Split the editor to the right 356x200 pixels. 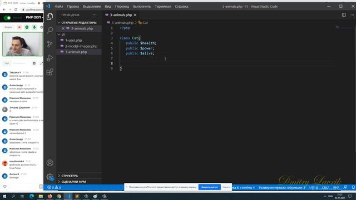pyautogui.click(x=344, y=15)
